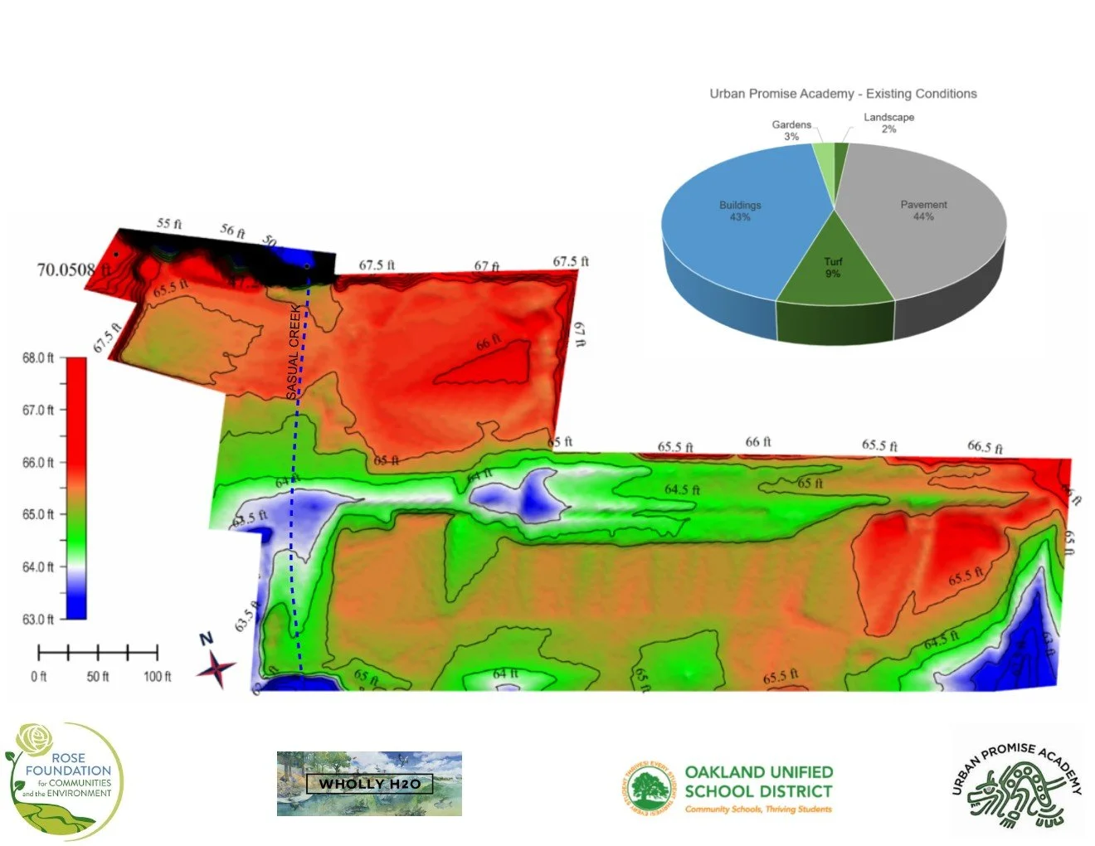The width and height of the screenshot is (1095, 846).
Task: Click the north arrow compass star
Action: 216,669
